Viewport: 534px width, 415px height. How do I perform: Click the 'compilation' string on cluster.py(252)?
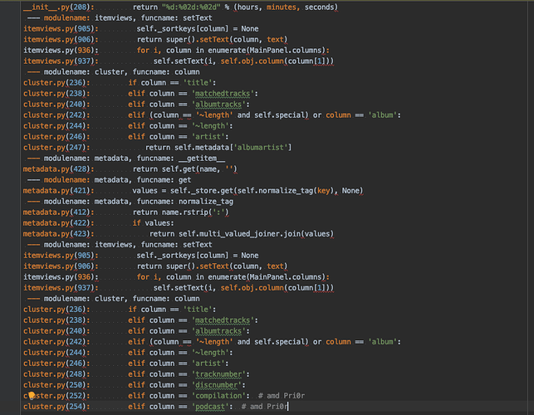[218, 396]
